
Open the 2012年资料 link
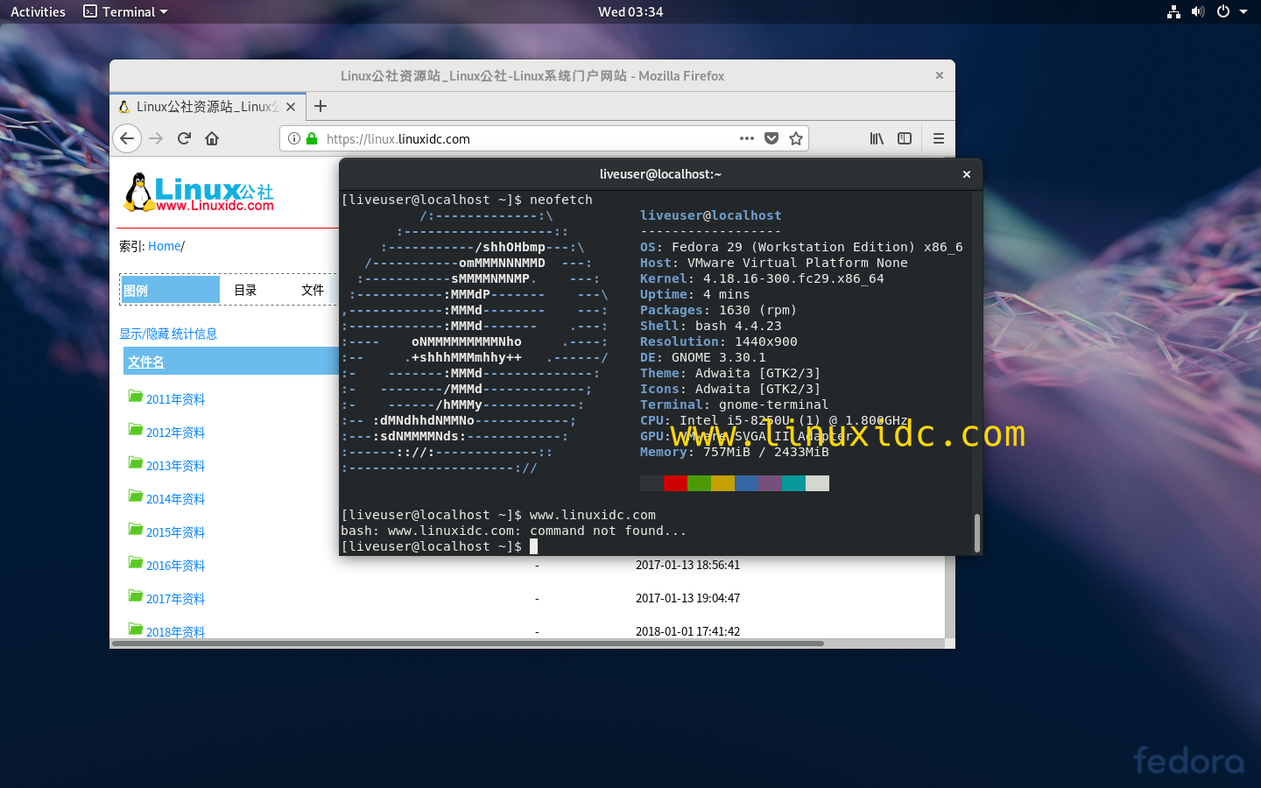click(175, 433)
